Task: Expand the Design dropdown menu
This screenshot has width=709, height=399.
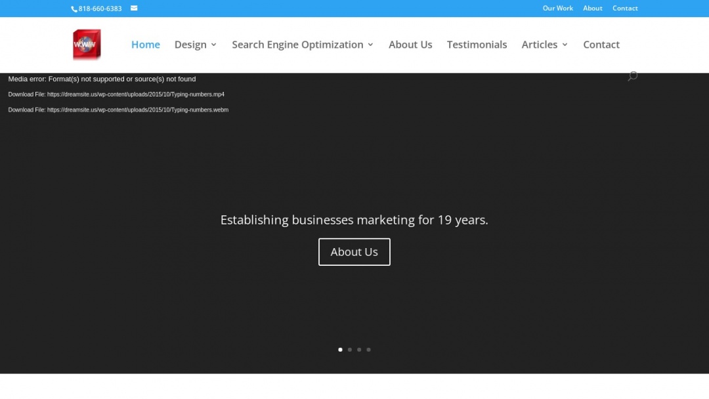Action: click(190, 45)
